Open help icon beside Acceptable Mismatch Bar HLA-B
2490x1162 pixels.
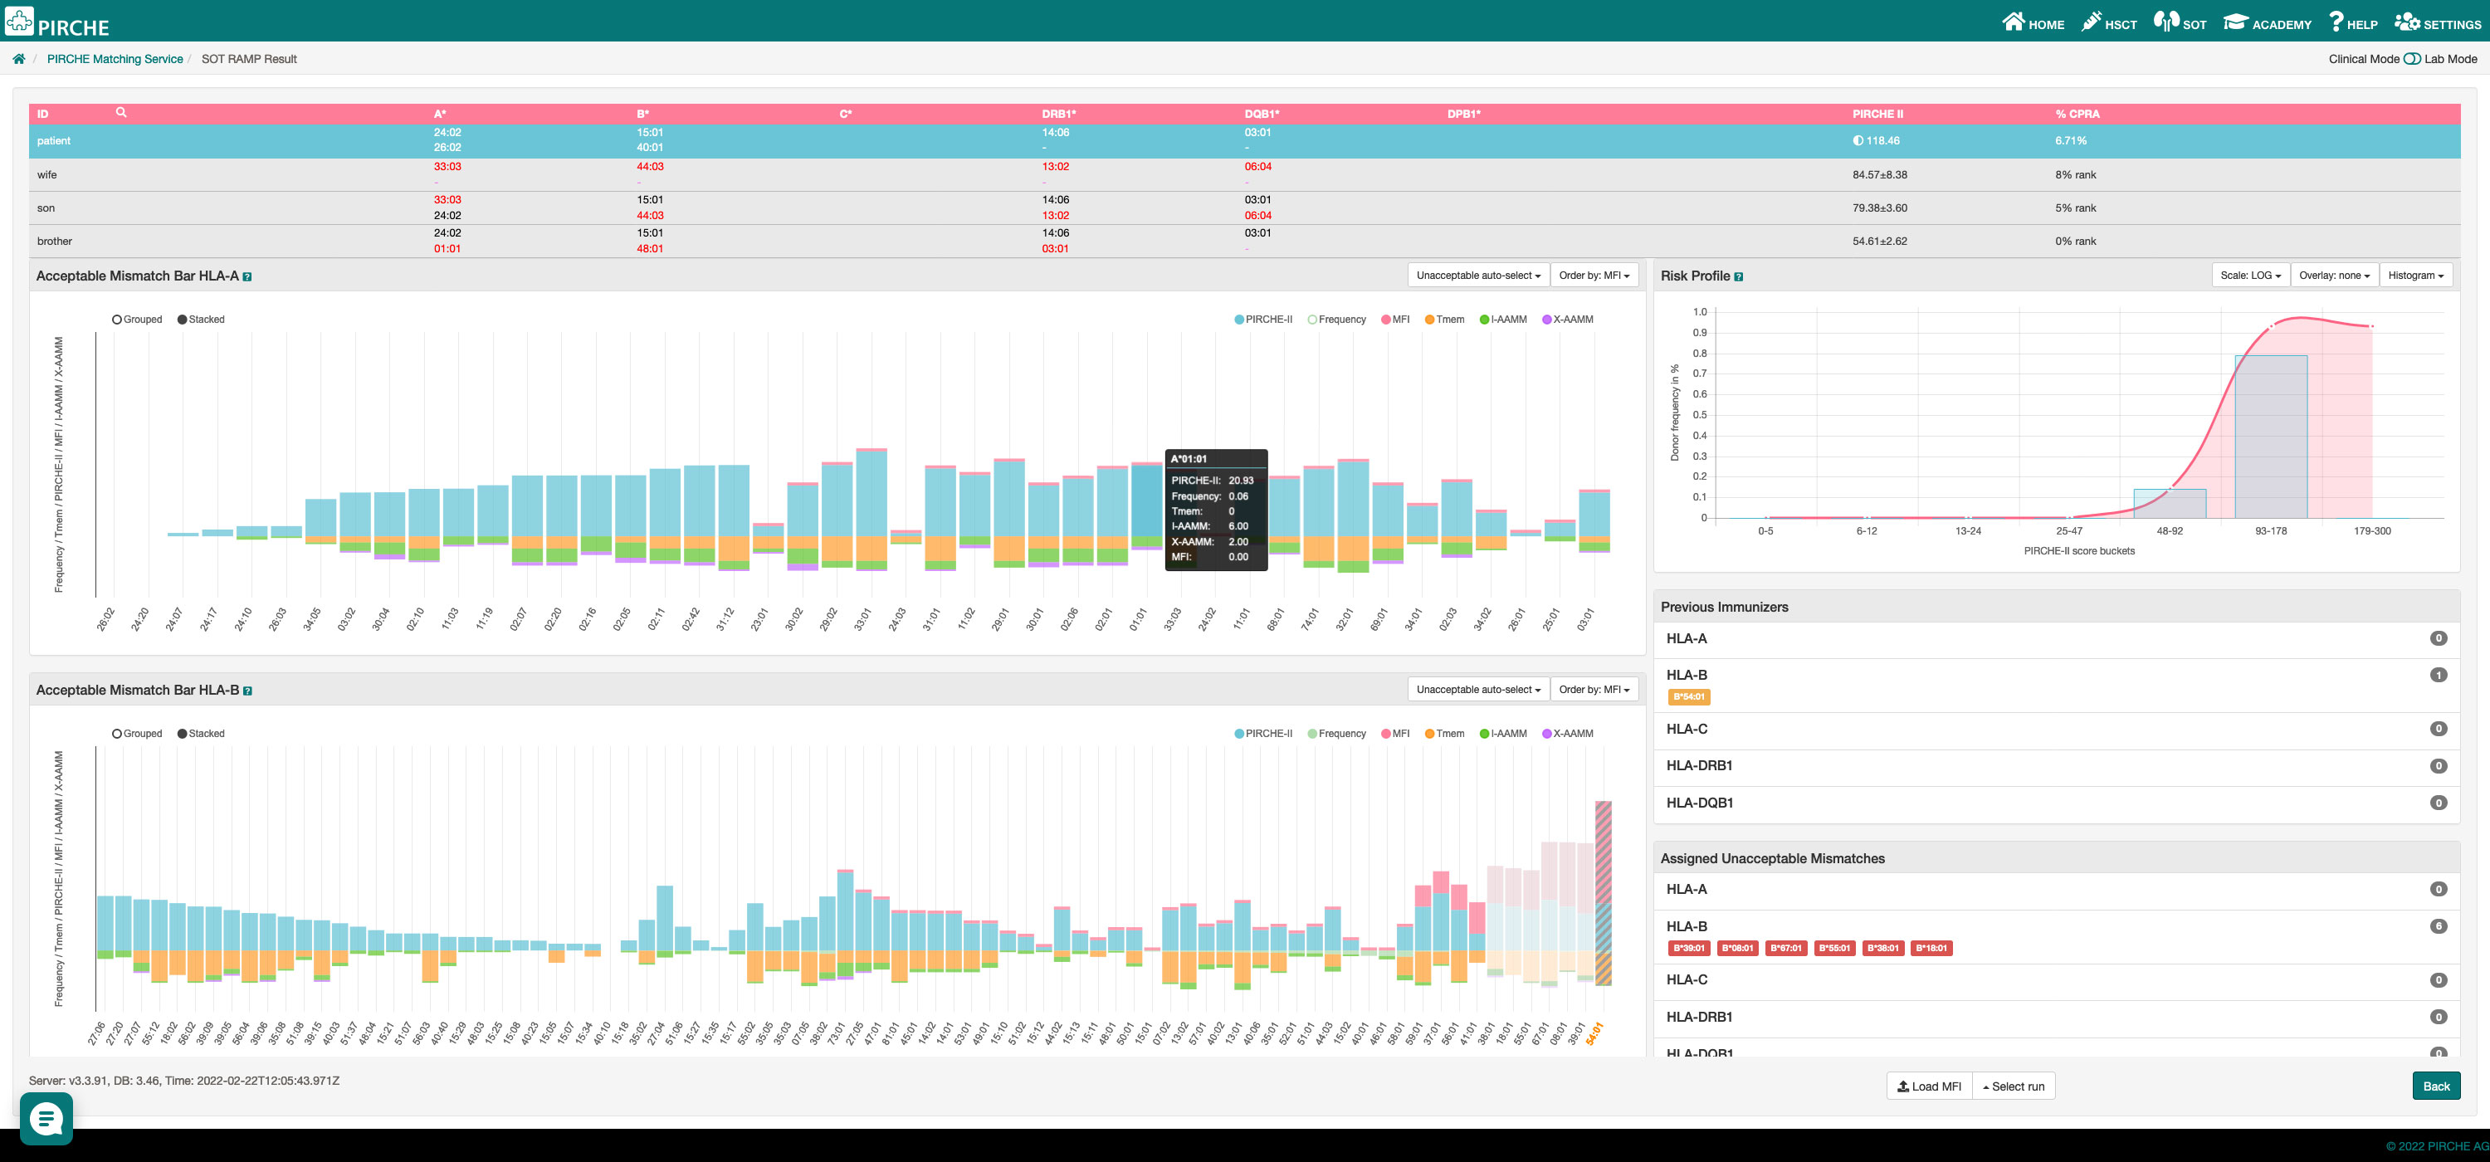247,691
